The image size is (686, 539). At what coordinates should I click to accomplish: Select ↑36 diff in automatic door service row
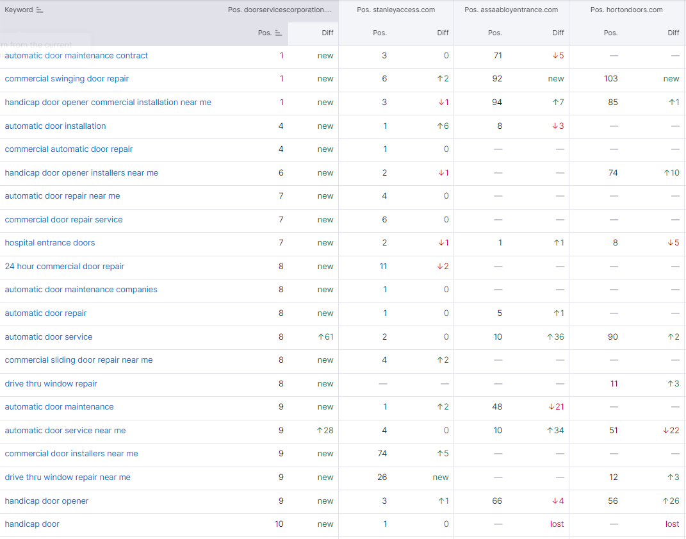click(x=555, y=337)
